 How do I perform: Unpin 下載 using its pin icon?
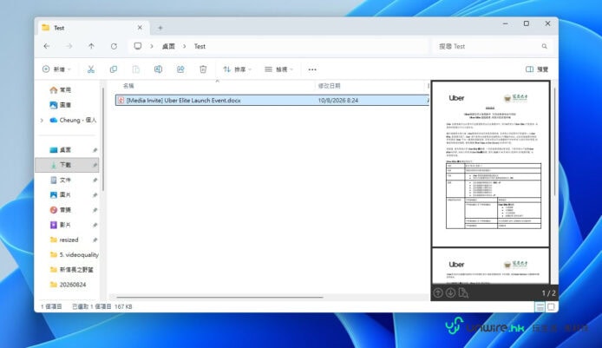pos(95,165)
